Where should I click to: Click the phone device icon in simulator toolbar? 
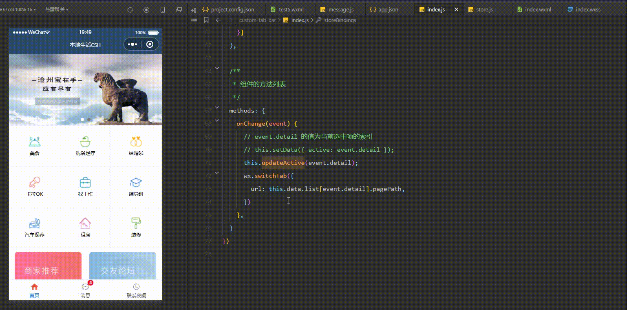163,9
